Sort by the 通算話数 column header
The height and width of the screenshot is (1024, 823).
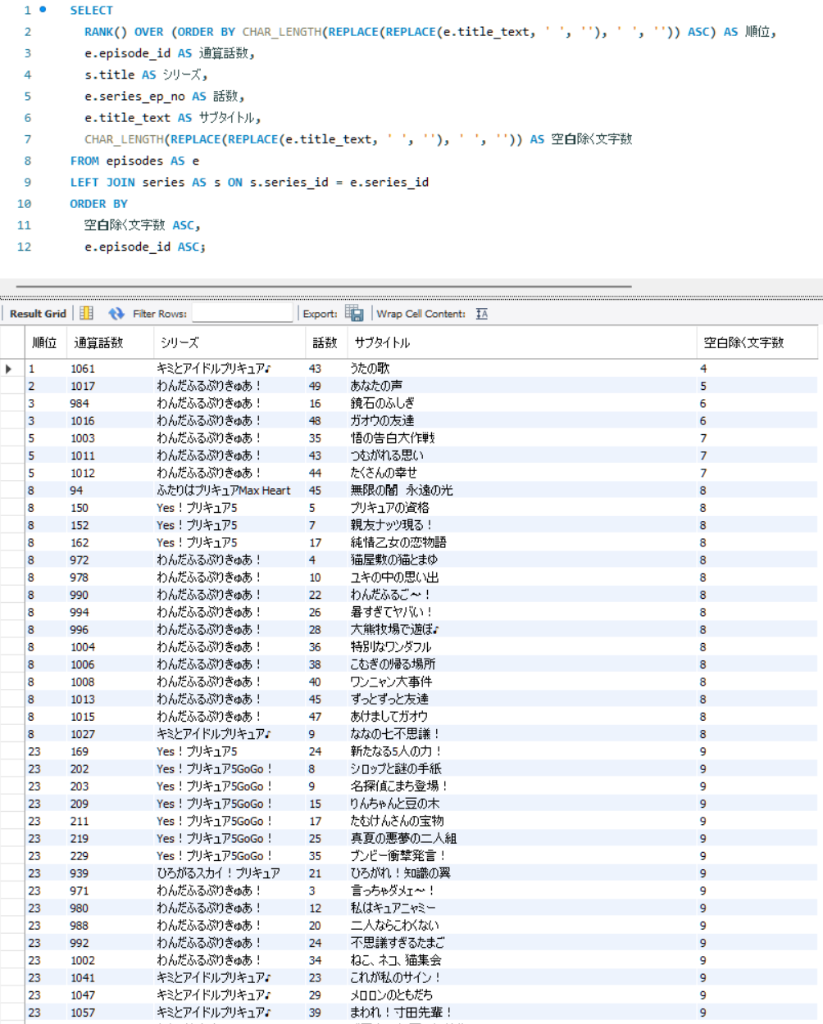(98, 342)
